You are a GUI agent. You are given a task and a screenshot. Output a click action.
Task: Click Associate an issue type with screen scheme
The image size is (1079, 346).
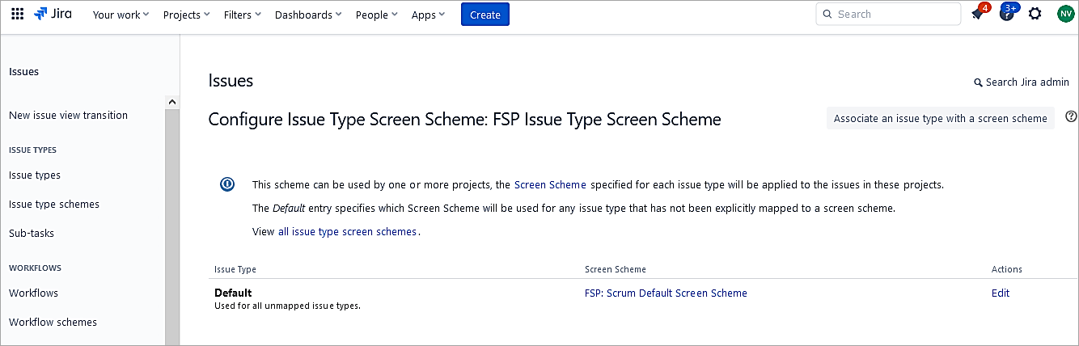click(x=940, y=118)
